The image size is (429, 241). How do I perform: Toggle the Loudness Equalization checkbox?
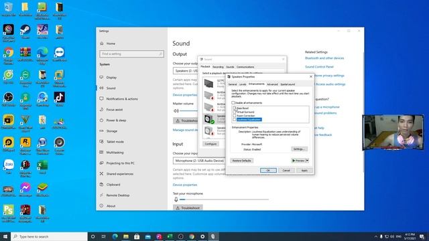point(235,120)
